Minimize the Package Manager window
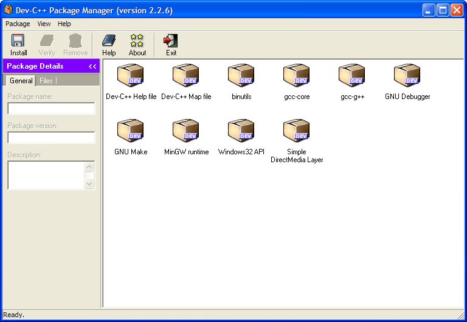Image resolution: width=467 pixels, height=322 pixels. [428, 10]
